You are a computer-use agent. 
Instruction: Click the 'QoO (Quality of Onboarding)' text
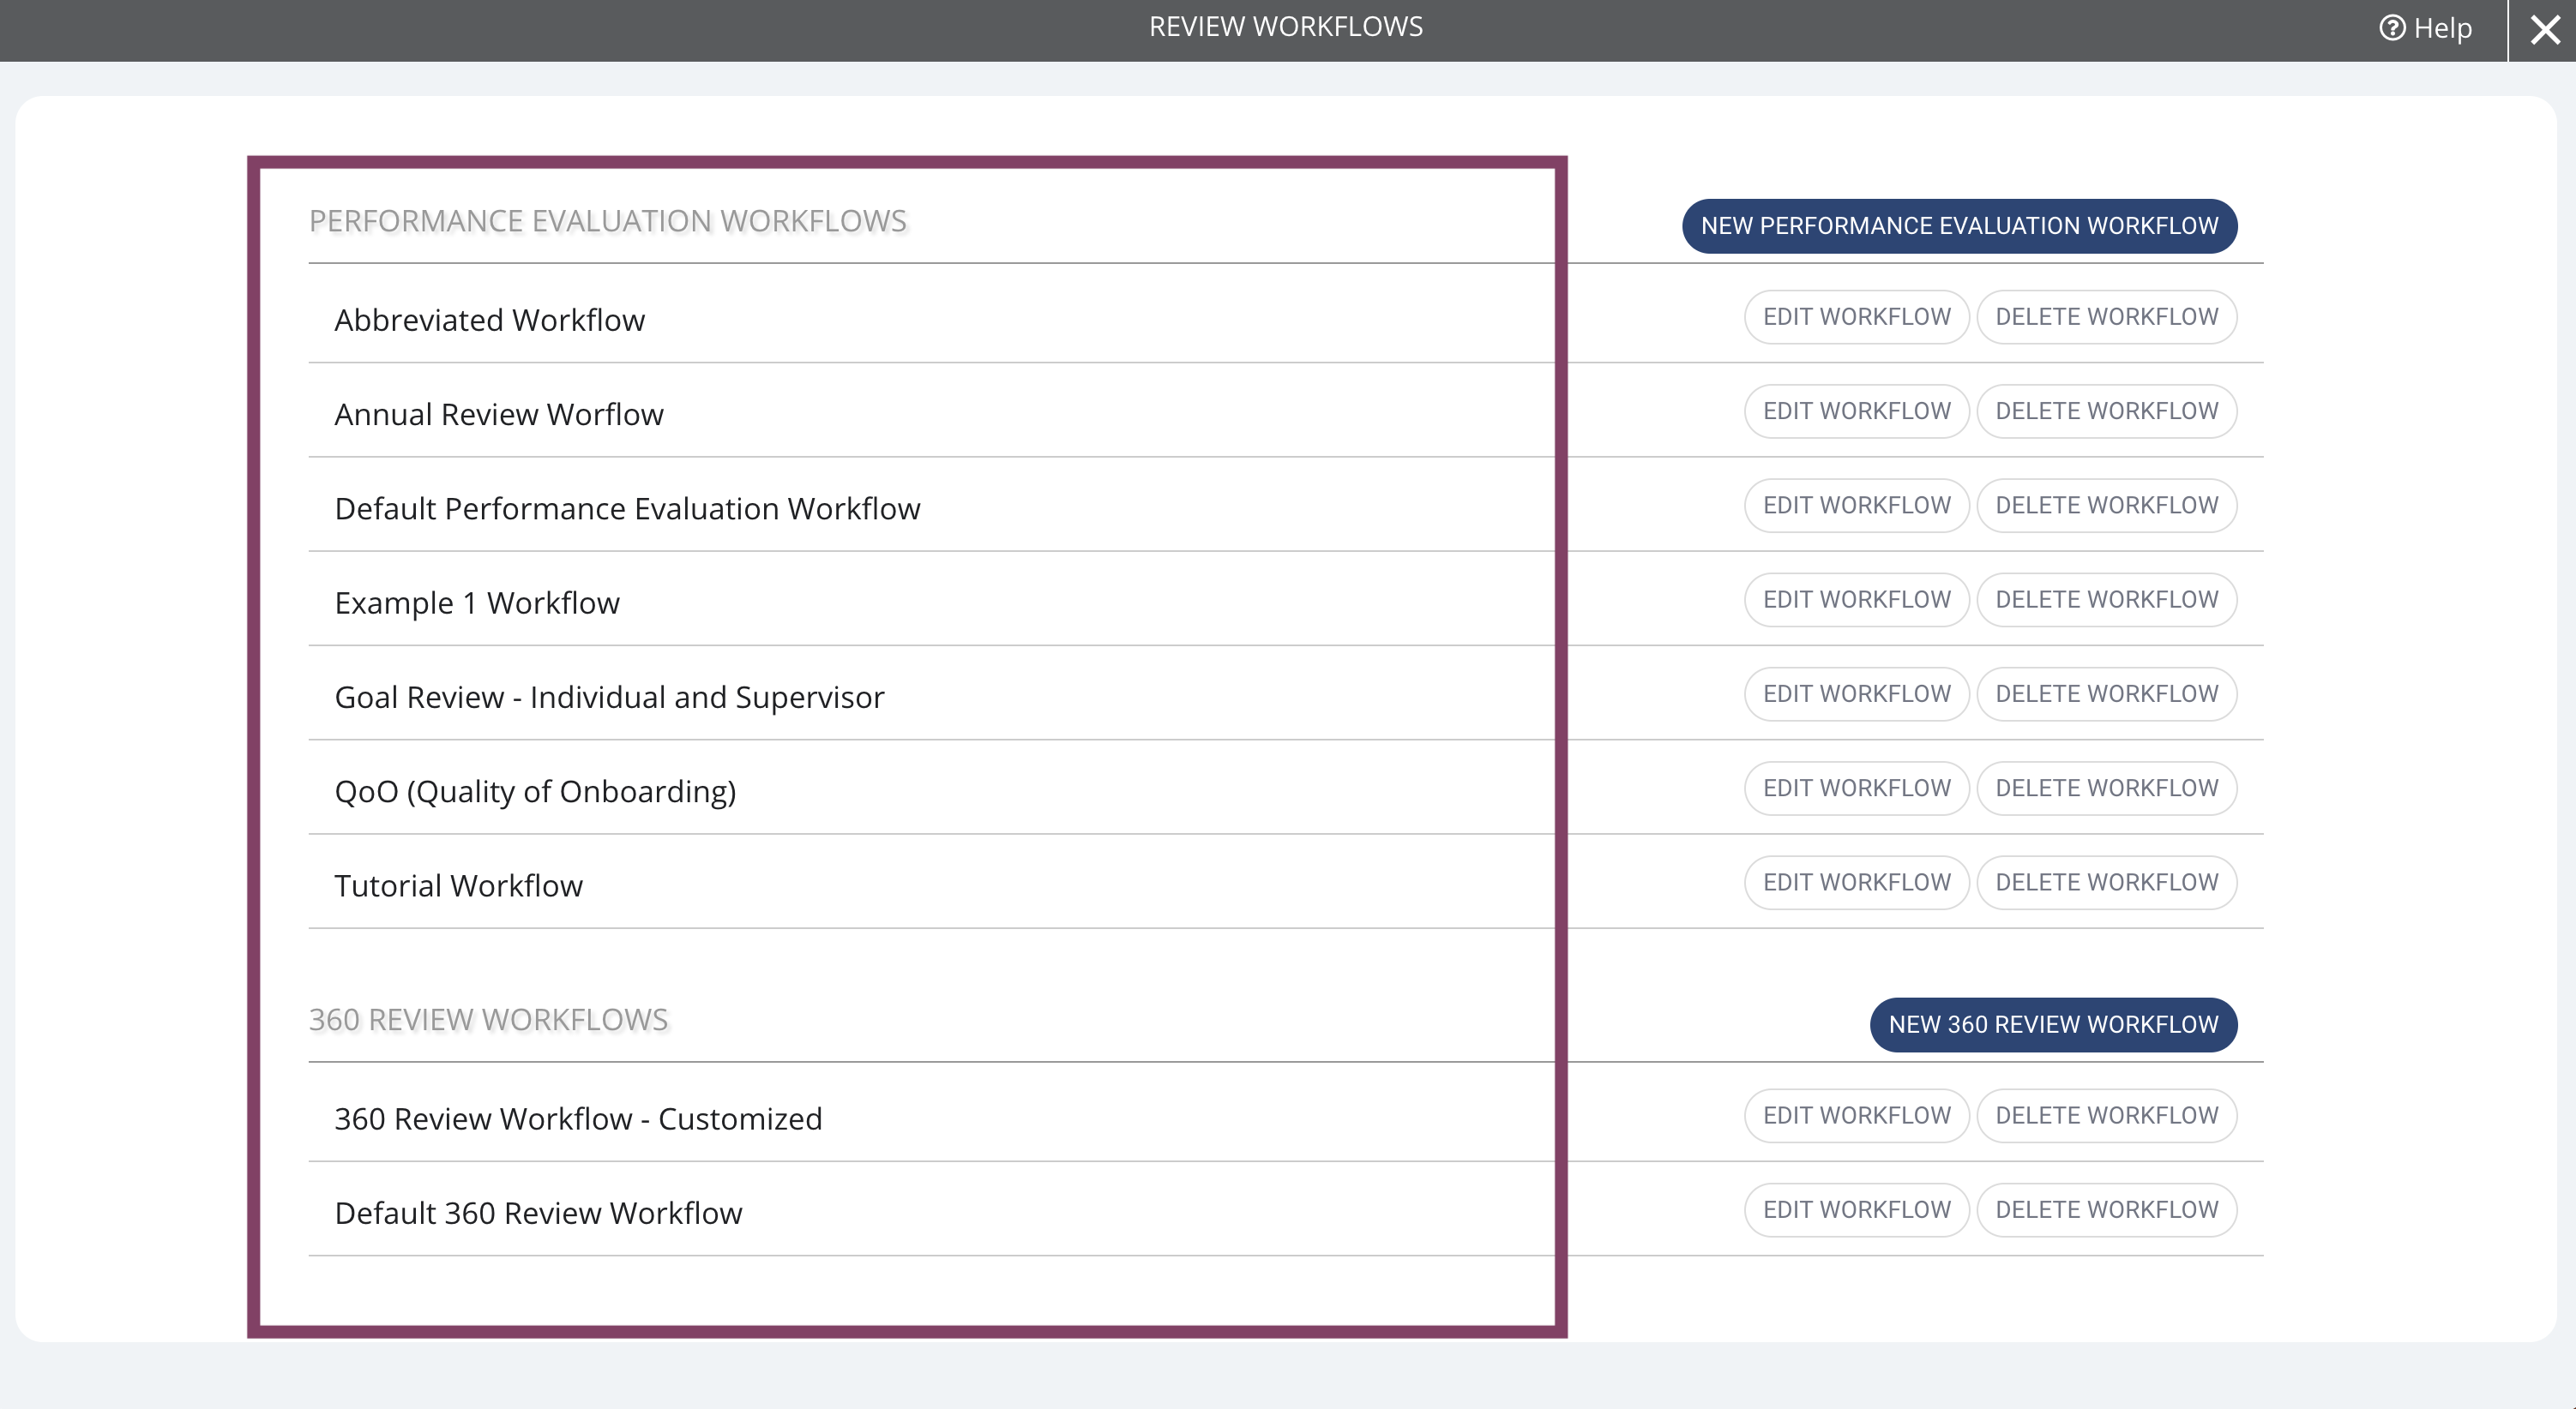coord(535,791)
